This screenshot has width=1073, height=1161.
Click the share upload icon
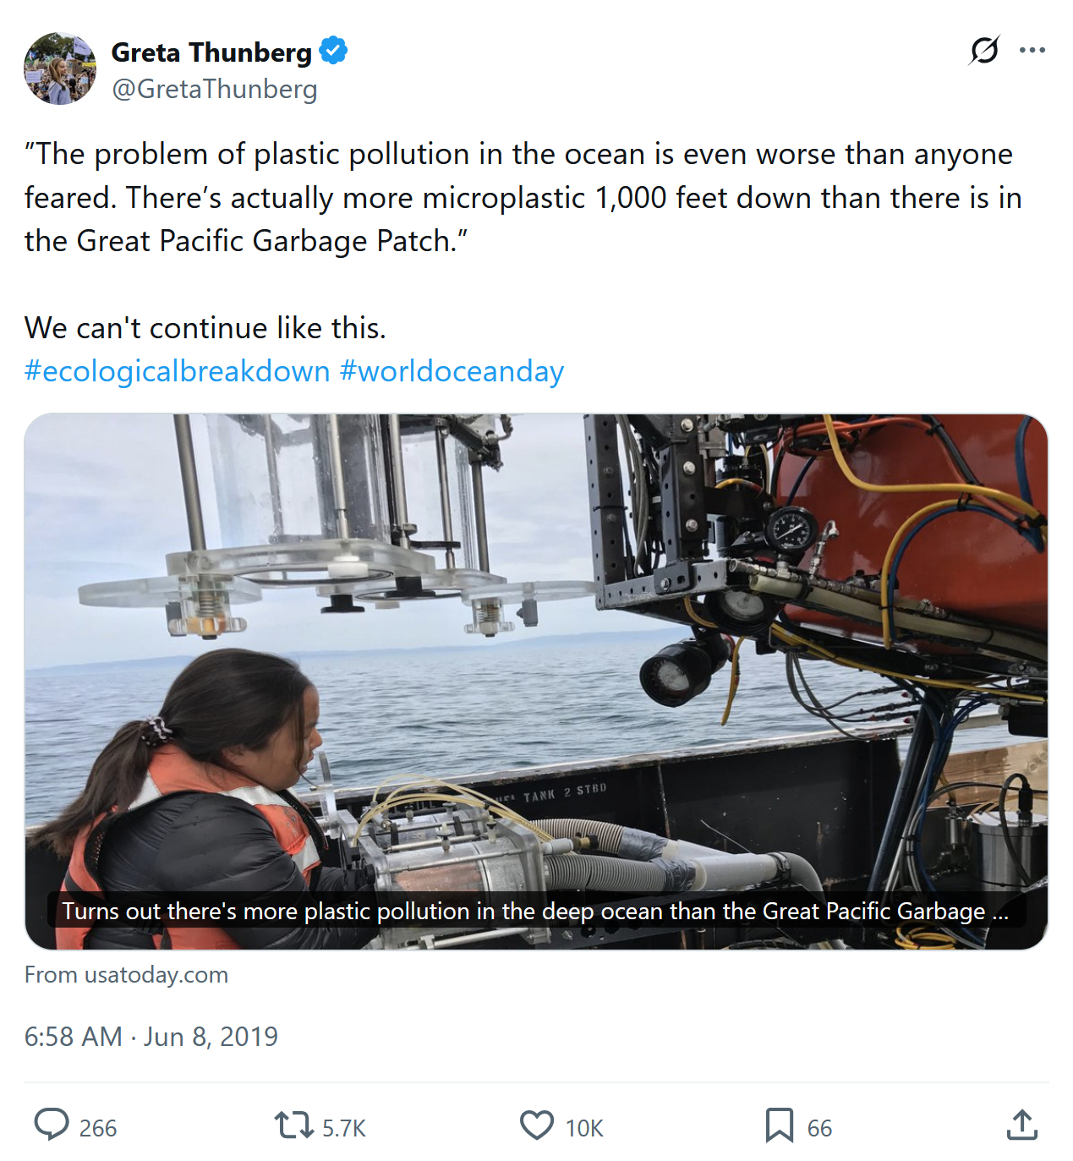(x=1021, y=1125)
